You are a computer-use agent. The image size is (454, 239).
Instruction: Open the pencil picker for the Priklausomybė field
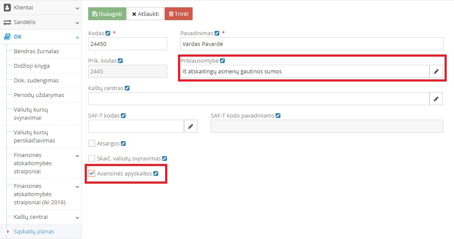coord(436,72)
